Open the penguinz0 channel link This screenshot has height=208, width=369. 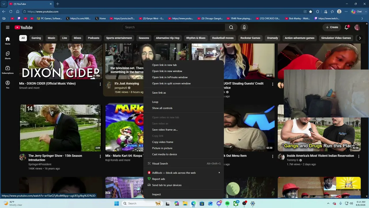point(121,88)
